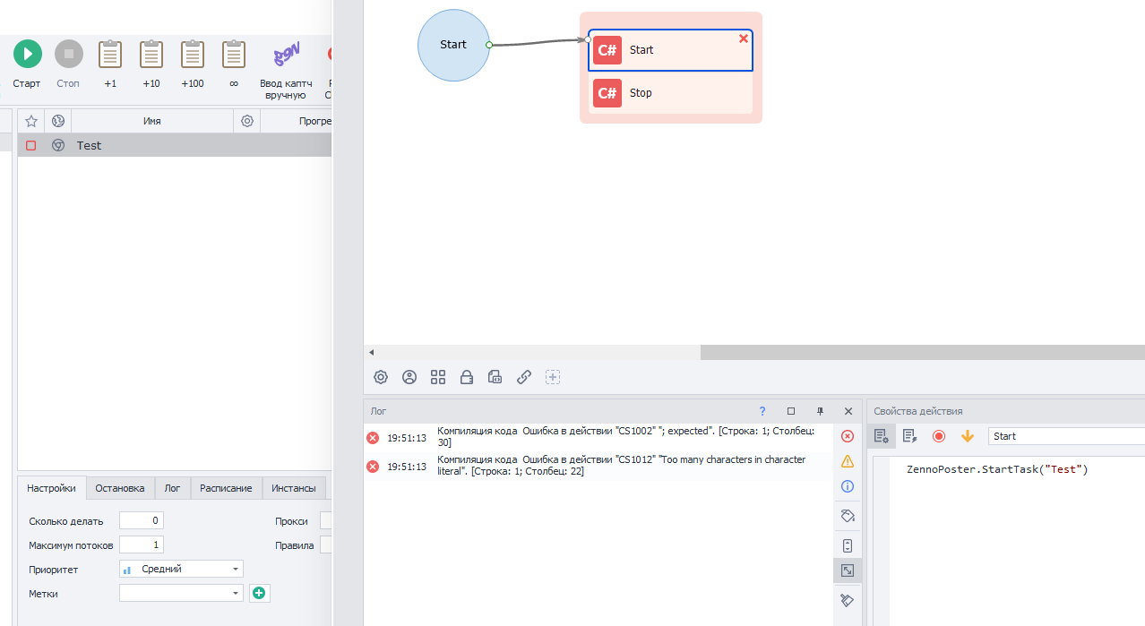Click the green Старт play button

[27, 54]
